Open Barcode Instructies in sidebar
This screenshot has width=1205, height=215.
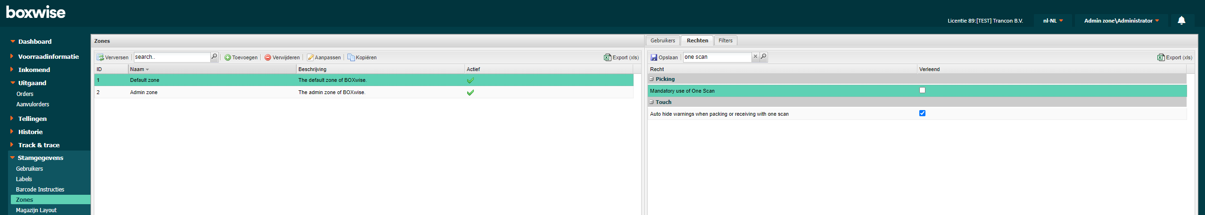(40, 190)
